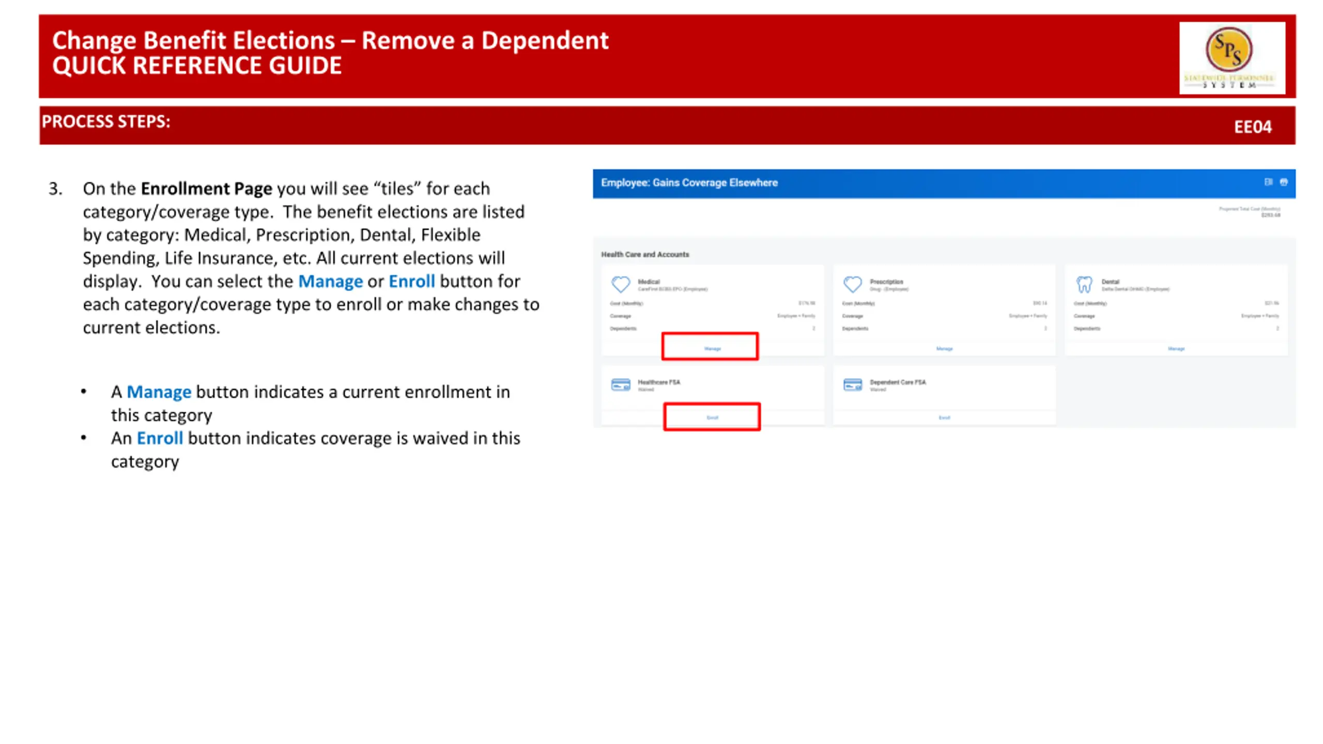
Task: Click the blue Enroll word in step 3
Action: pyautogui.click(x=411, y=281)
